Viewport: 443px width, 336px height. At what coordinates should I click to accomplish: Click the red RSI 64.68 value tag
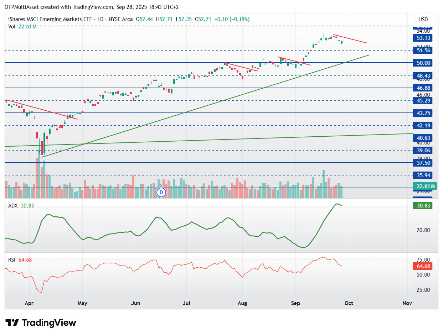tap(423, 266)
